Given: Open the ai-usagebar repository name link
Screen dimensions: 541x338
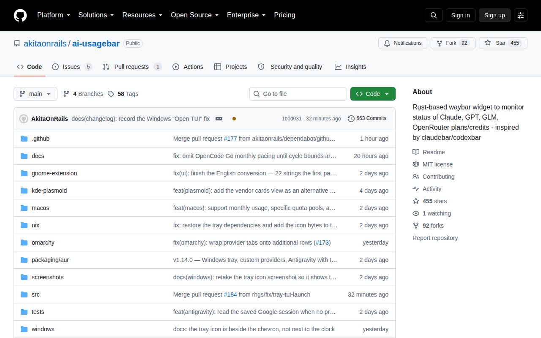Looking at the screenshot, I should click(x=96, y=44).
